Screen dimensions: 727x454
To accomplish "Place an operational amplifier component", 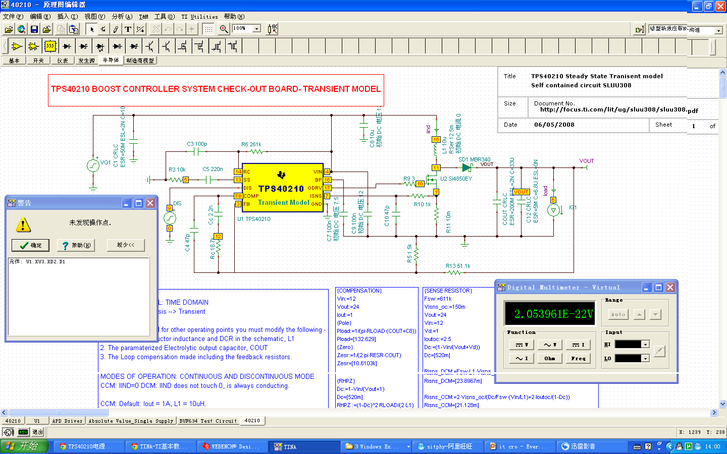I will (x=17, y=46).
